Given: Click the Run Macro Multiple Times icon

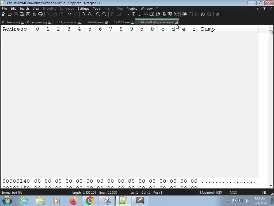Looking at the screenshot, I should click(203, 14).
